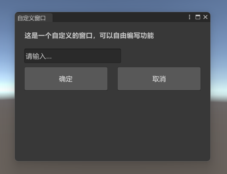Click the 可以自由编写功能 portion of label
Image resolution: width=227 pixels, height=174 pixels.
tap(126, 35)
